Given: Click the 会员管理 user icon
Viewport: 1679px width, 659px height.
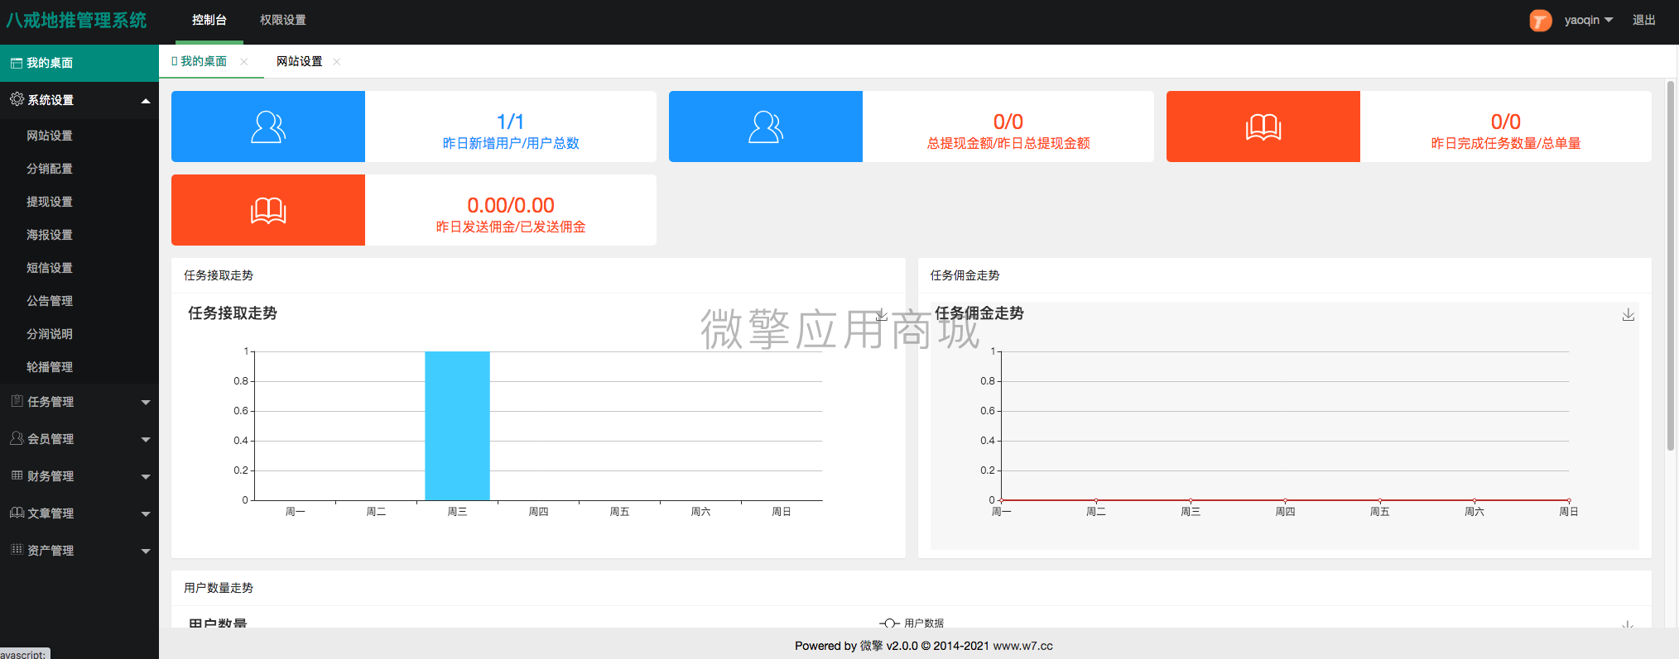Looking at the screenshot, I should pos(17,438).
